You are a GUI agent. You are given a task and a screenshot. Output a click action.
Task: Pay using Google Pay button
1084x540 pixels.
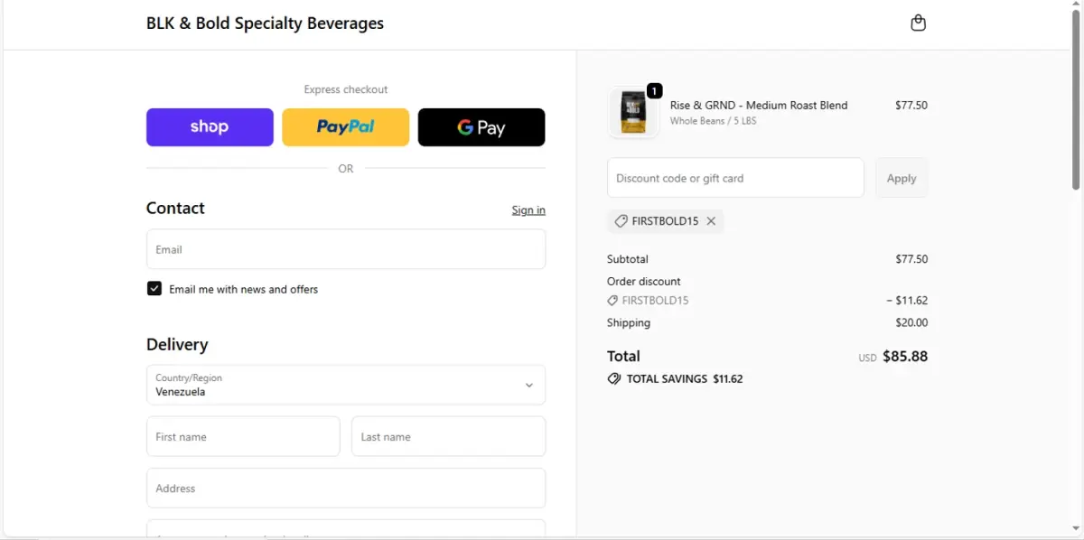pyautogui.click(x=481, y=127)
